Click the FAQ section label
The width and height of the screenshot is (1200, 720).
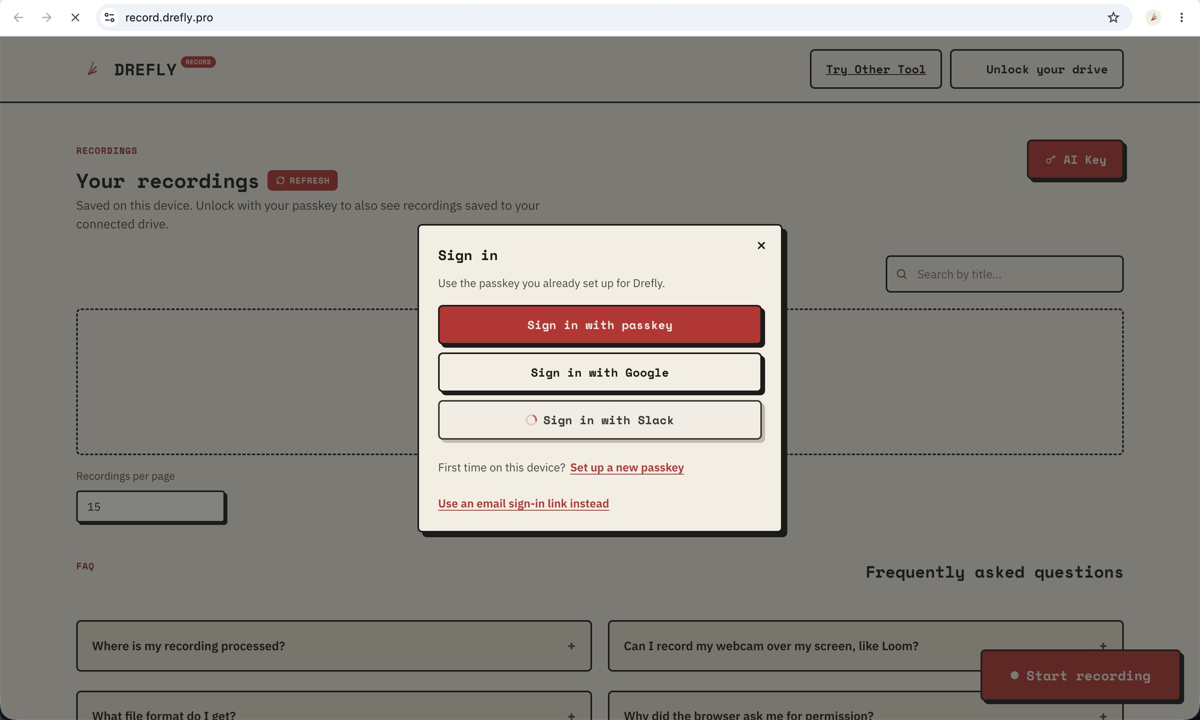pos(85,566)
